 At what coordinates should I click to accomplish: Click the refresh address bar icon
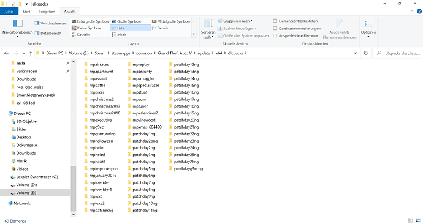coord(365,53)
